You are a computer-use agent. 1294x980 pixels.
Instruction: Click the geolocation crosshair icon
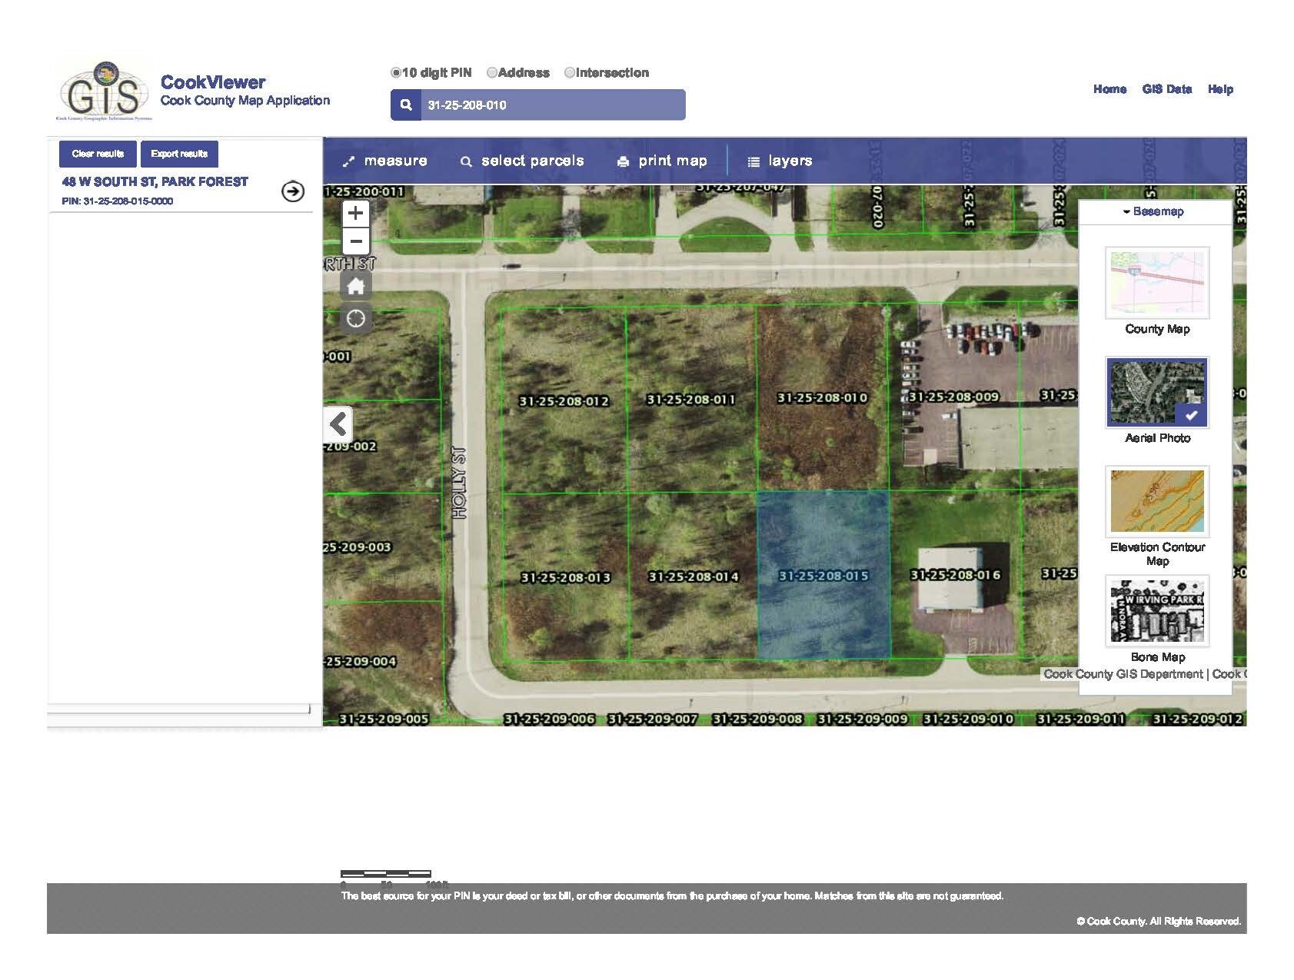coord(355,317)
